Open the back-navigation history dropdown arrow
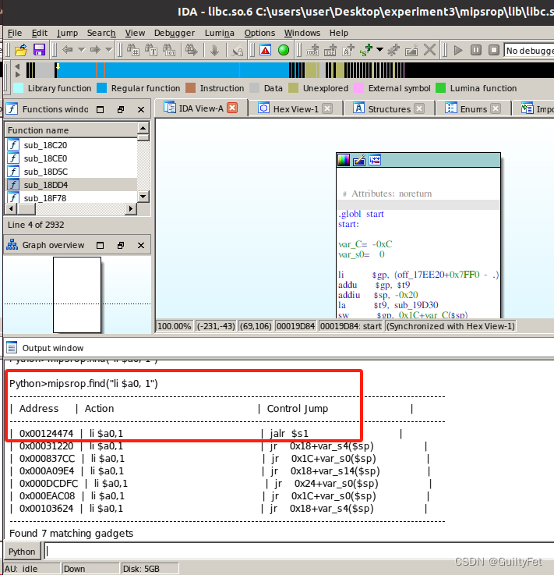554x575 pixels. tap(81, 49)
